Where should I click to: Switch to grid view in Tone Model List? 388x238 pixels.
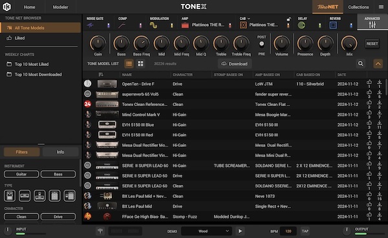[x=140, y=63]
